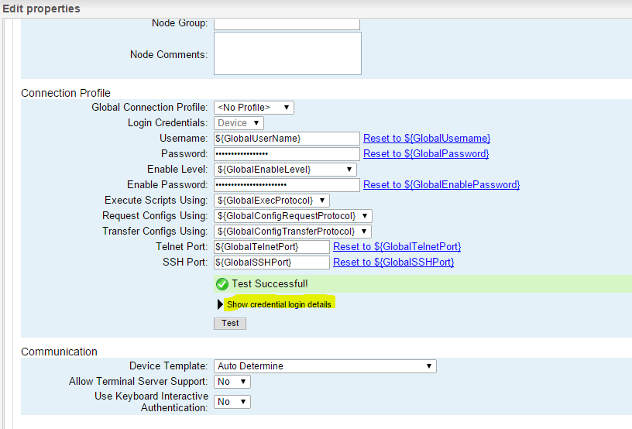Focus the SSH Port input field
This screenshot has width=632, height=429.
click(x=272, y=263)
